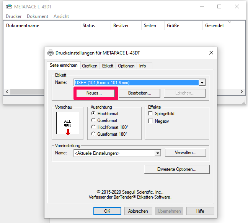Minimize the METAPACE L-43DT queue window
This screenshot has height=223, width=248.
coord(202,6)
